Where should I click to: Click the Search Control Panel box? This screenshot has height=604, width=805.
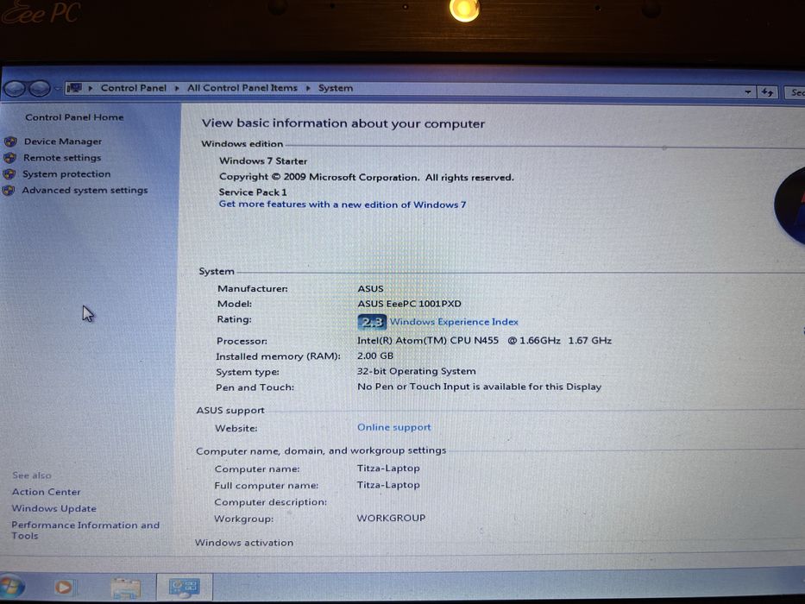point(795,92)
